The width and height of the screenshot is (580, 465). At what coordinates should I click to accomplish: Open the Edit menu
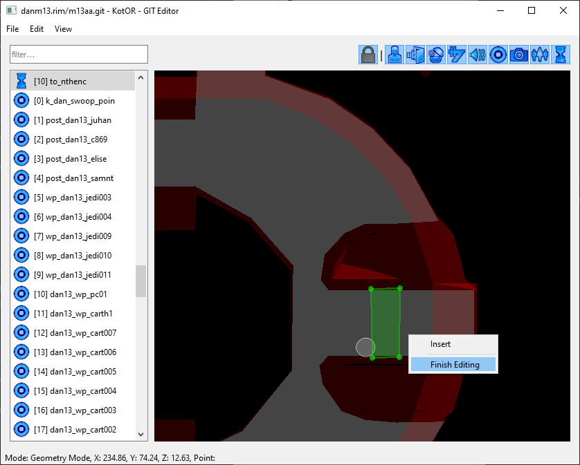click(37, 29)
